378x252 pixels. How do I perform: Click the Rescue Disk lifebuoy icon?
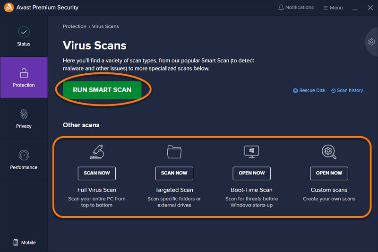click(295, 91)
